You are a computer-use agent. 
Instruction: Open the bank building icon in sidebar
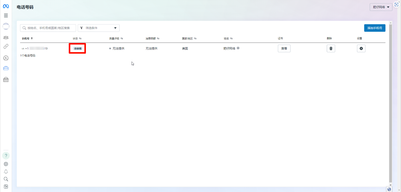(x=6, y=79)
